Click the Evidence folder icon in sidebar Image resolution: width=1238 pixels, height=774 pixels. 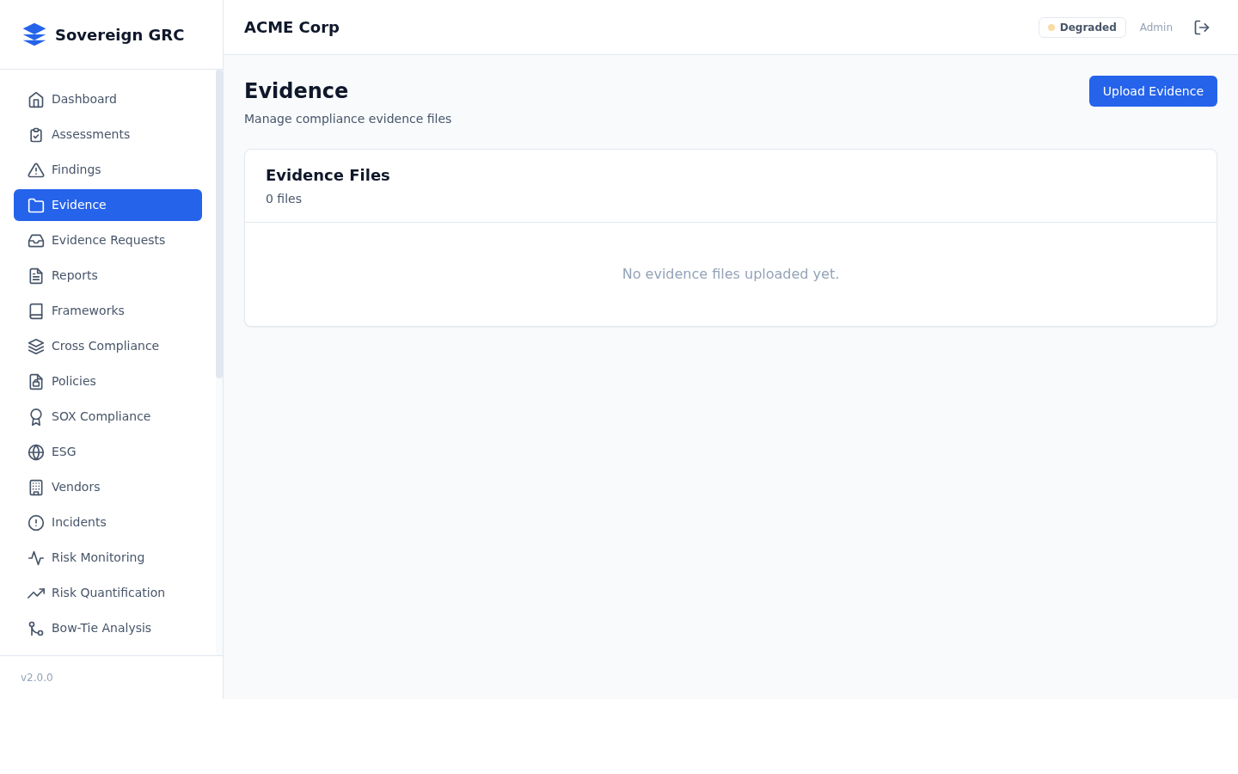[x=36, y=205]
